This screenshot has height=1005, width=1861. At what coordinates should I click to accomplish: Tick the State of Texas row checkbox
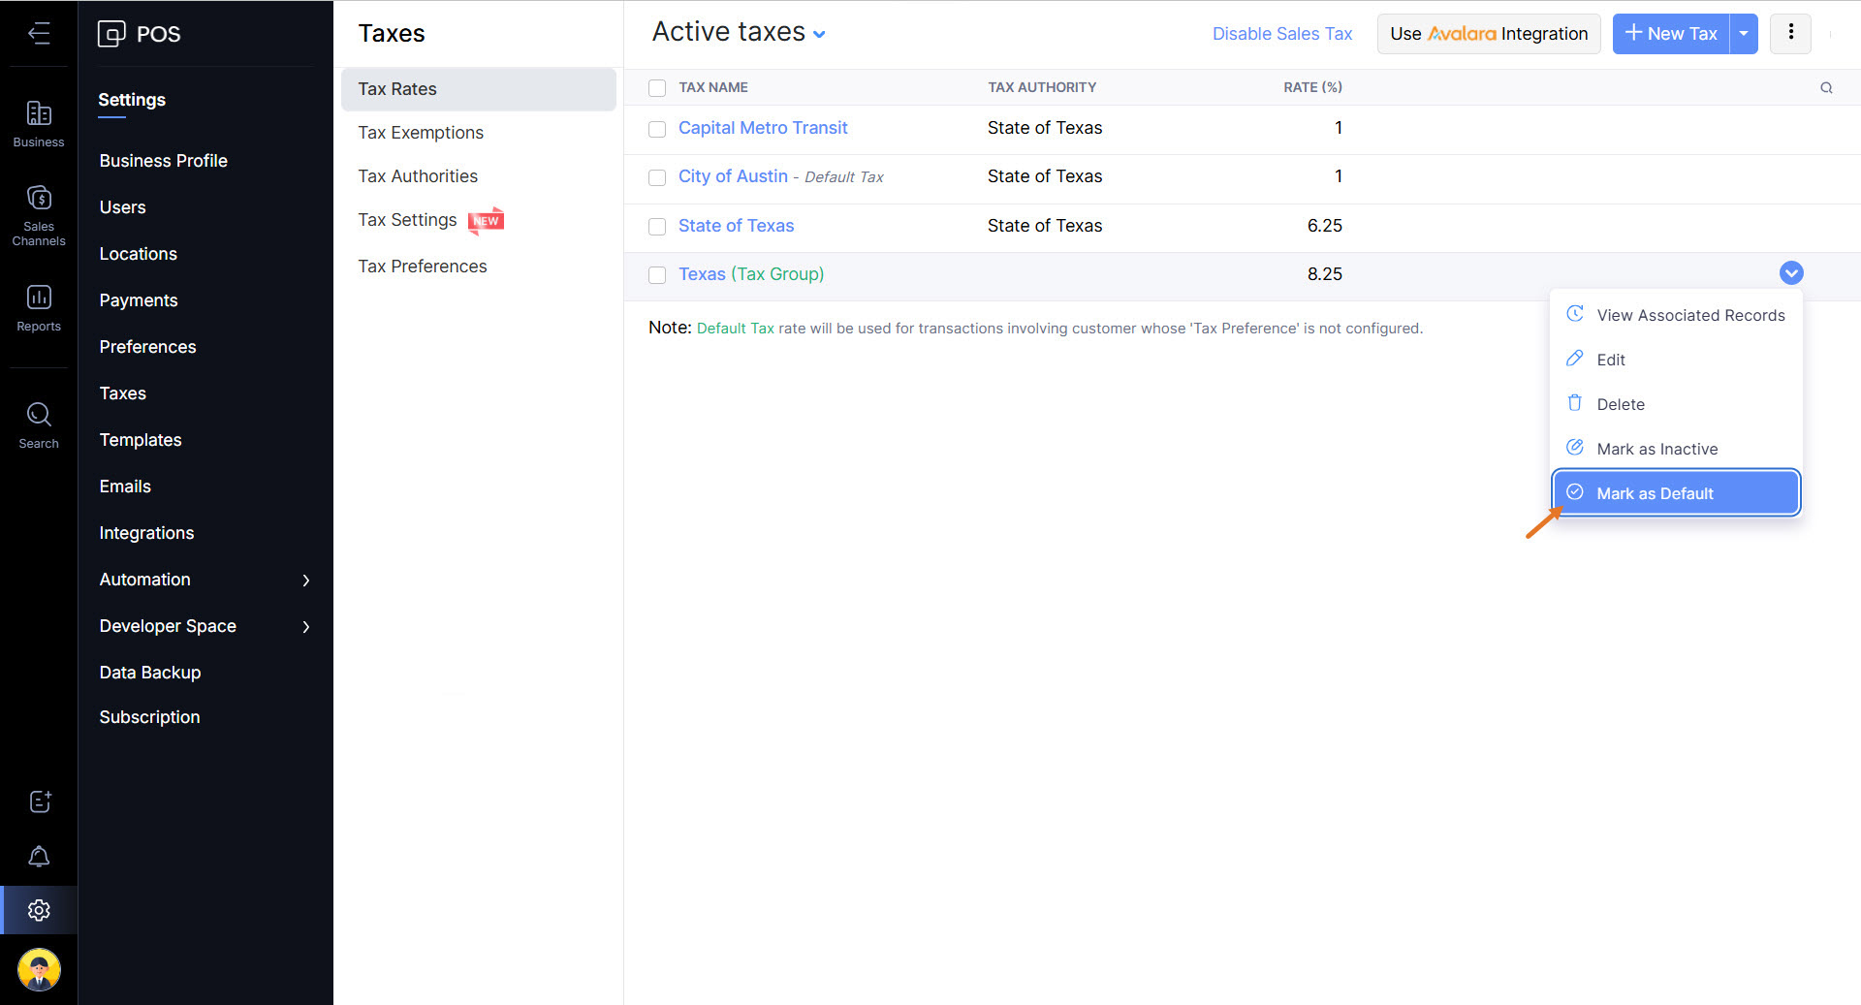point(657,227)
